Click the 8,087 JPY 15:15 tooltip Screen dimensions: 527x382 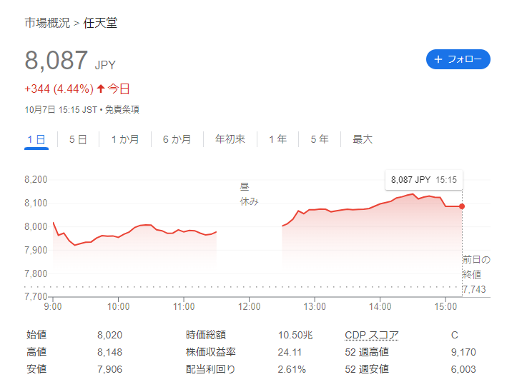[x=424, y=180]
